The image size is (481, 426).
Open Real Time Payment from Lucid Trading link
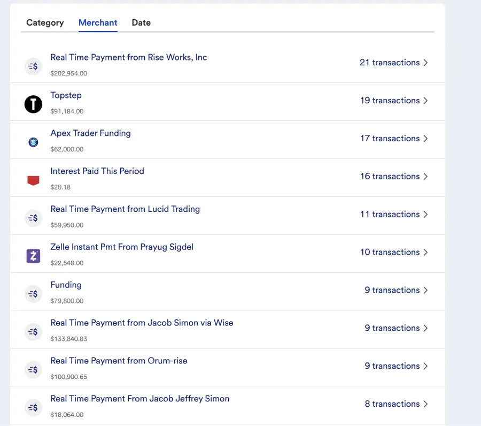125,209
